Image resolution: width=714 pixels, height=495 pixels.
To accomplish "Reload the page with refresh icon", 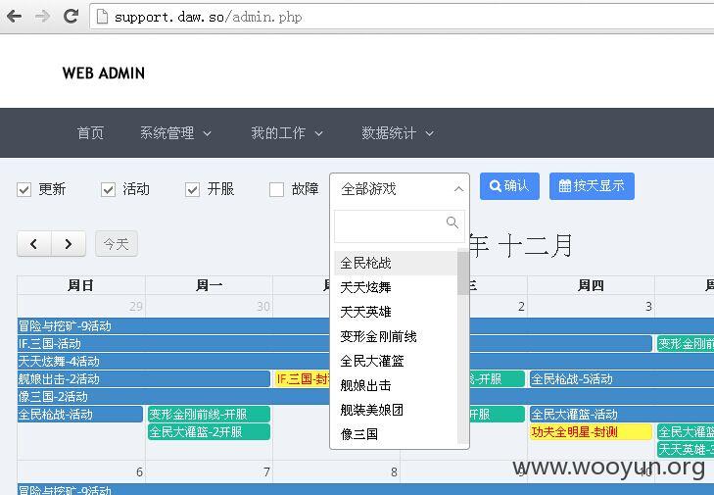I will point(71,17).
